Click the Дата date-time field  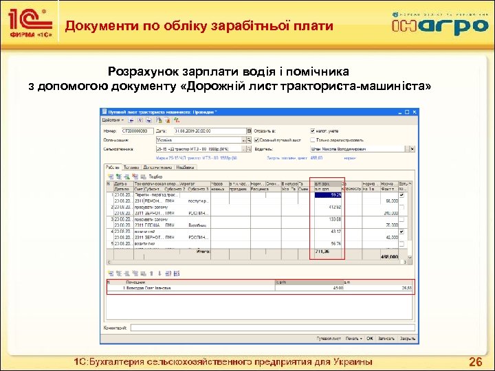click(210, 131)
